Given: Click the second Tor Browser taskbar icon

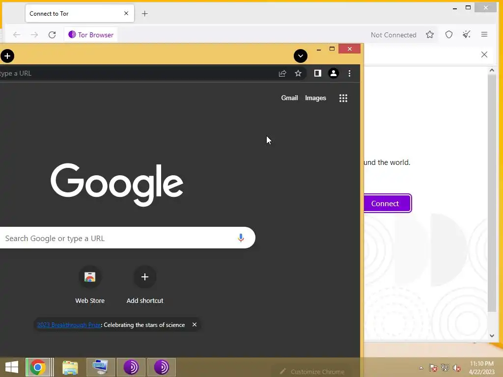Looking at the screenshot, I should pyautogui.click(x=161, y=367).
